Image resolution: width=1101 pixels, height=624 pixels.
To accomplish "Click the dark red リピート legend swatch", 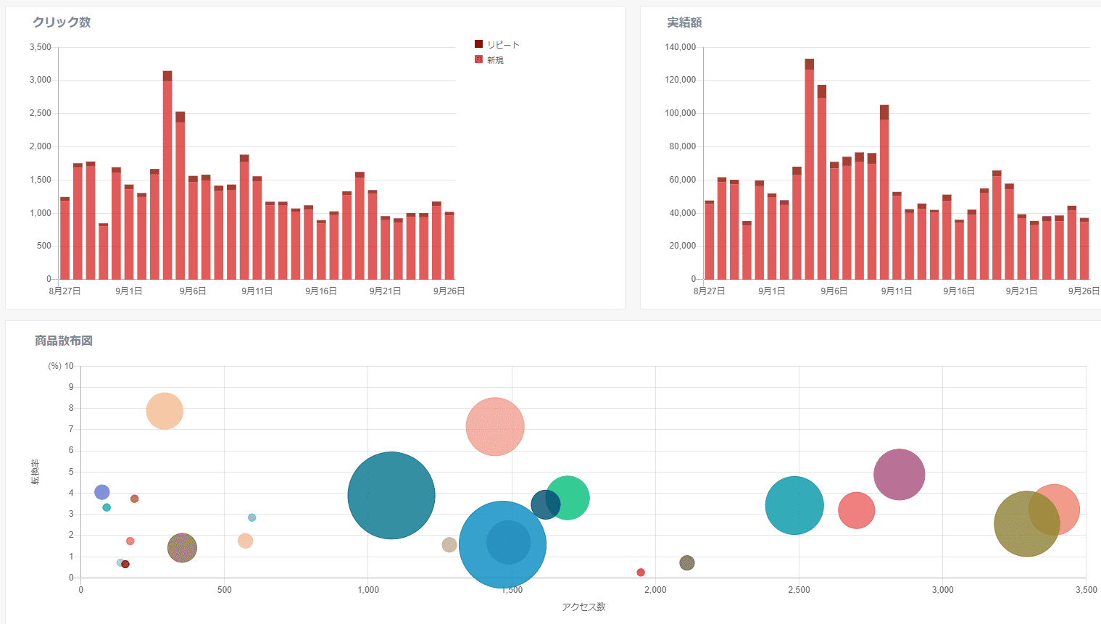I will pos(478,44).
